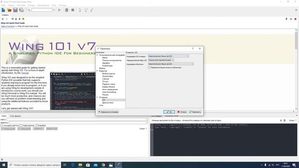The image size is (299, 168).
Task: Open the Правка menu
Action: point(11,5)
